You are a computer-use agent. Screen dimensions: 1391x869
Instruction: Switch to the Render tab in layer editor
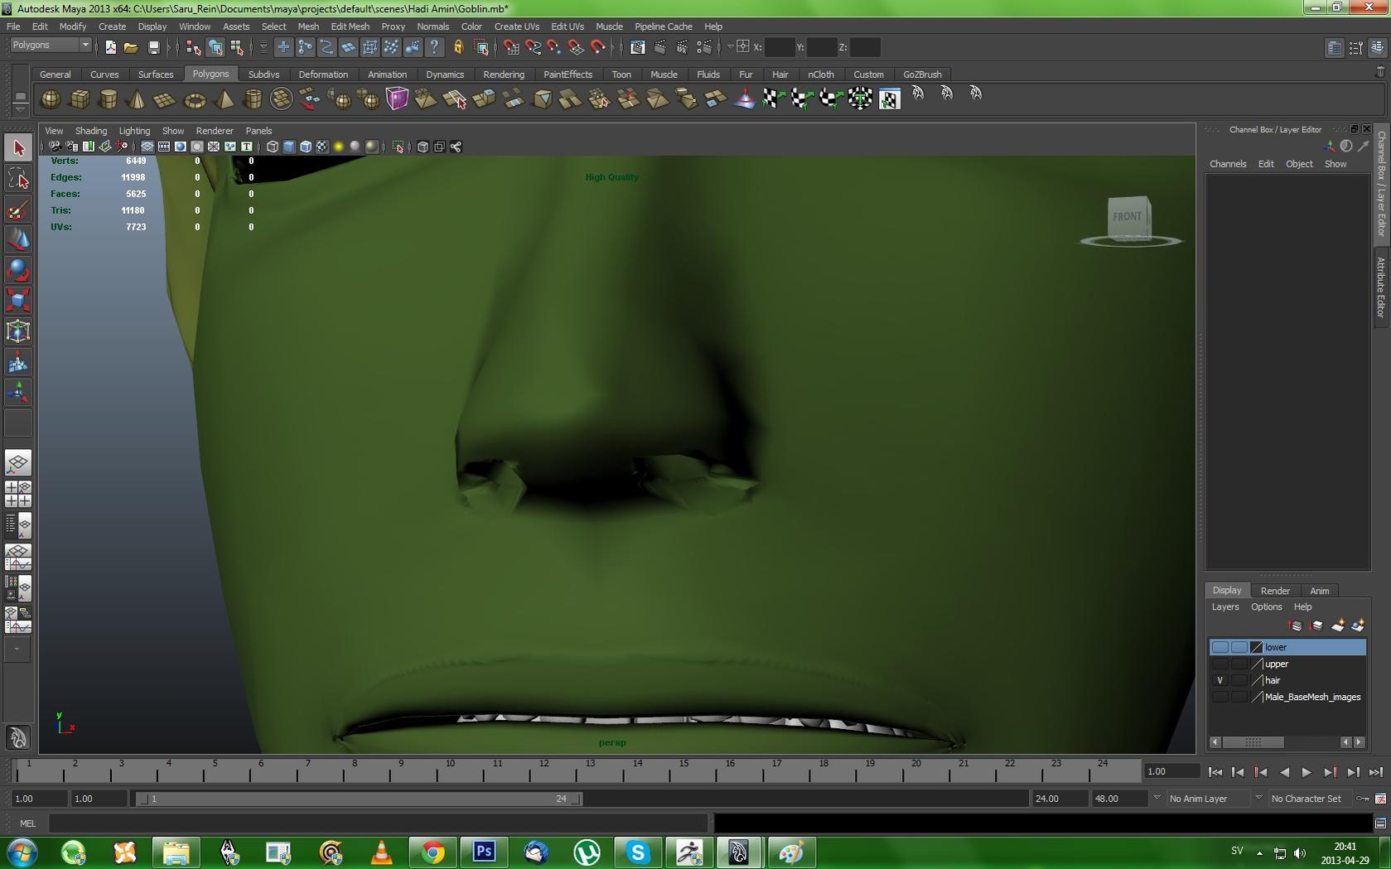click(x=1275, y=591)
